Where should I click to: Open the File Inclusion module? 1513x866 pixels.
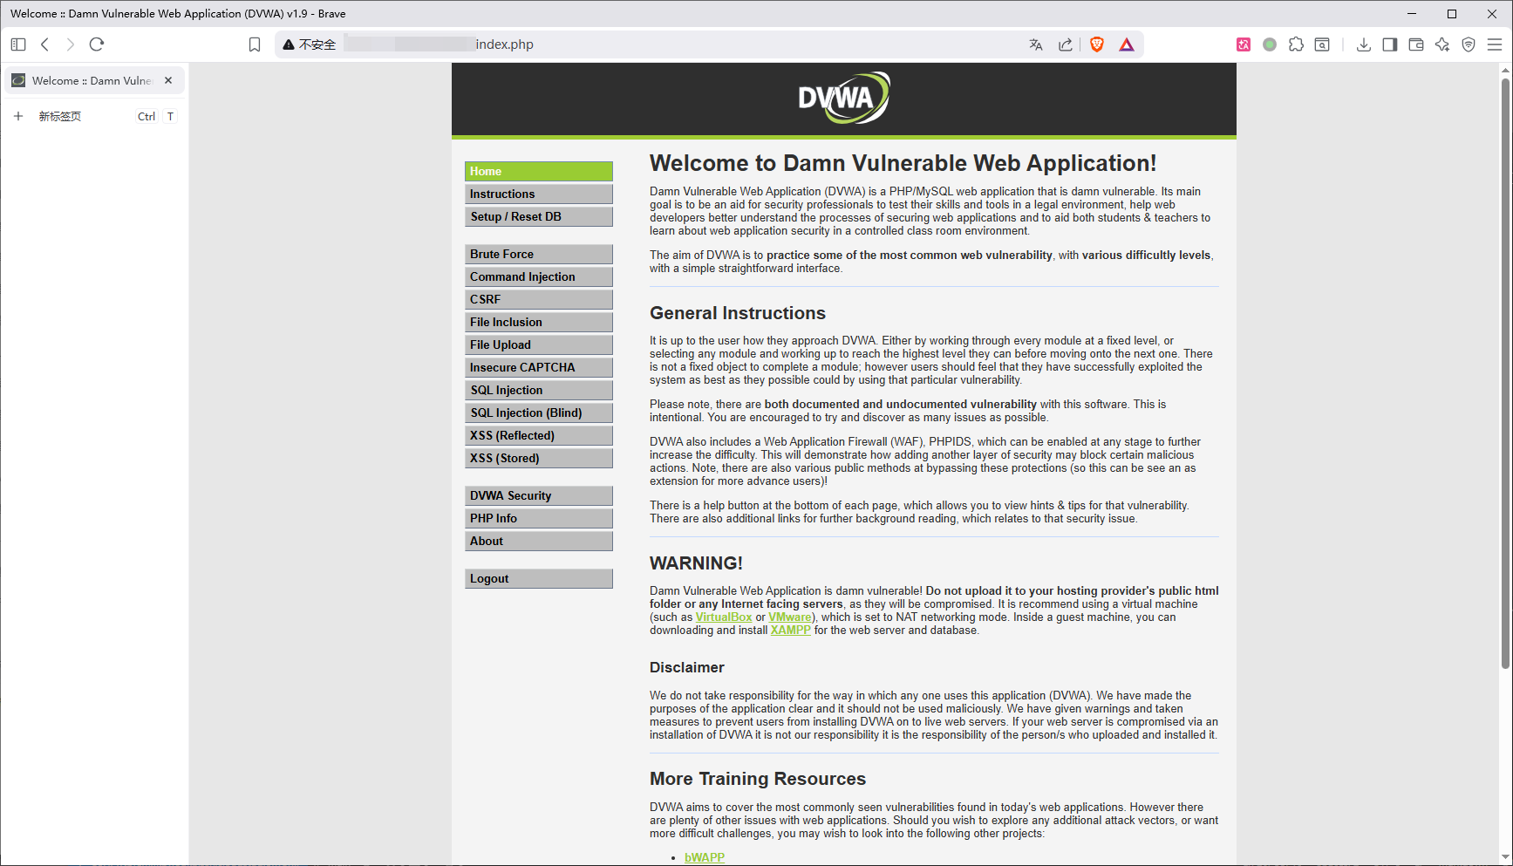(x=539, y=322)
